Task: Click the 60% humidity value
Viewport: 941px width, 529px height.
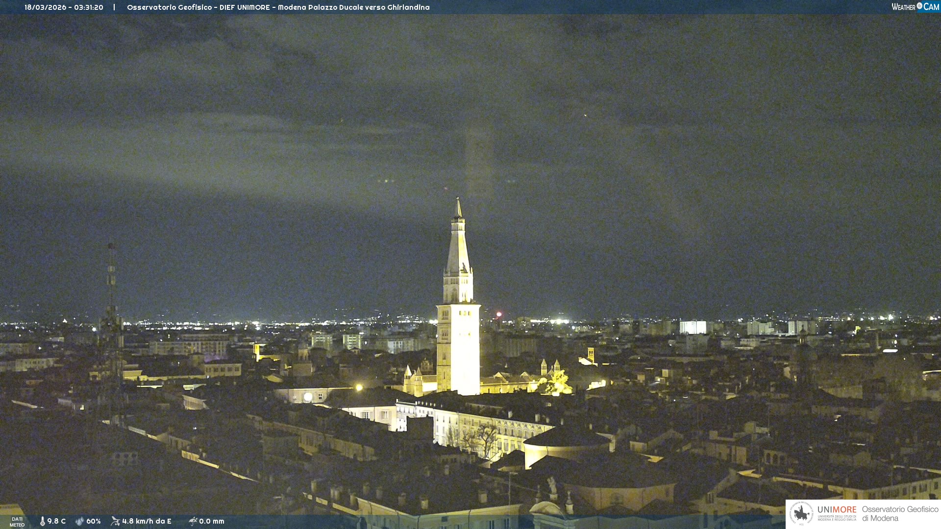Action: coord(94,521)
